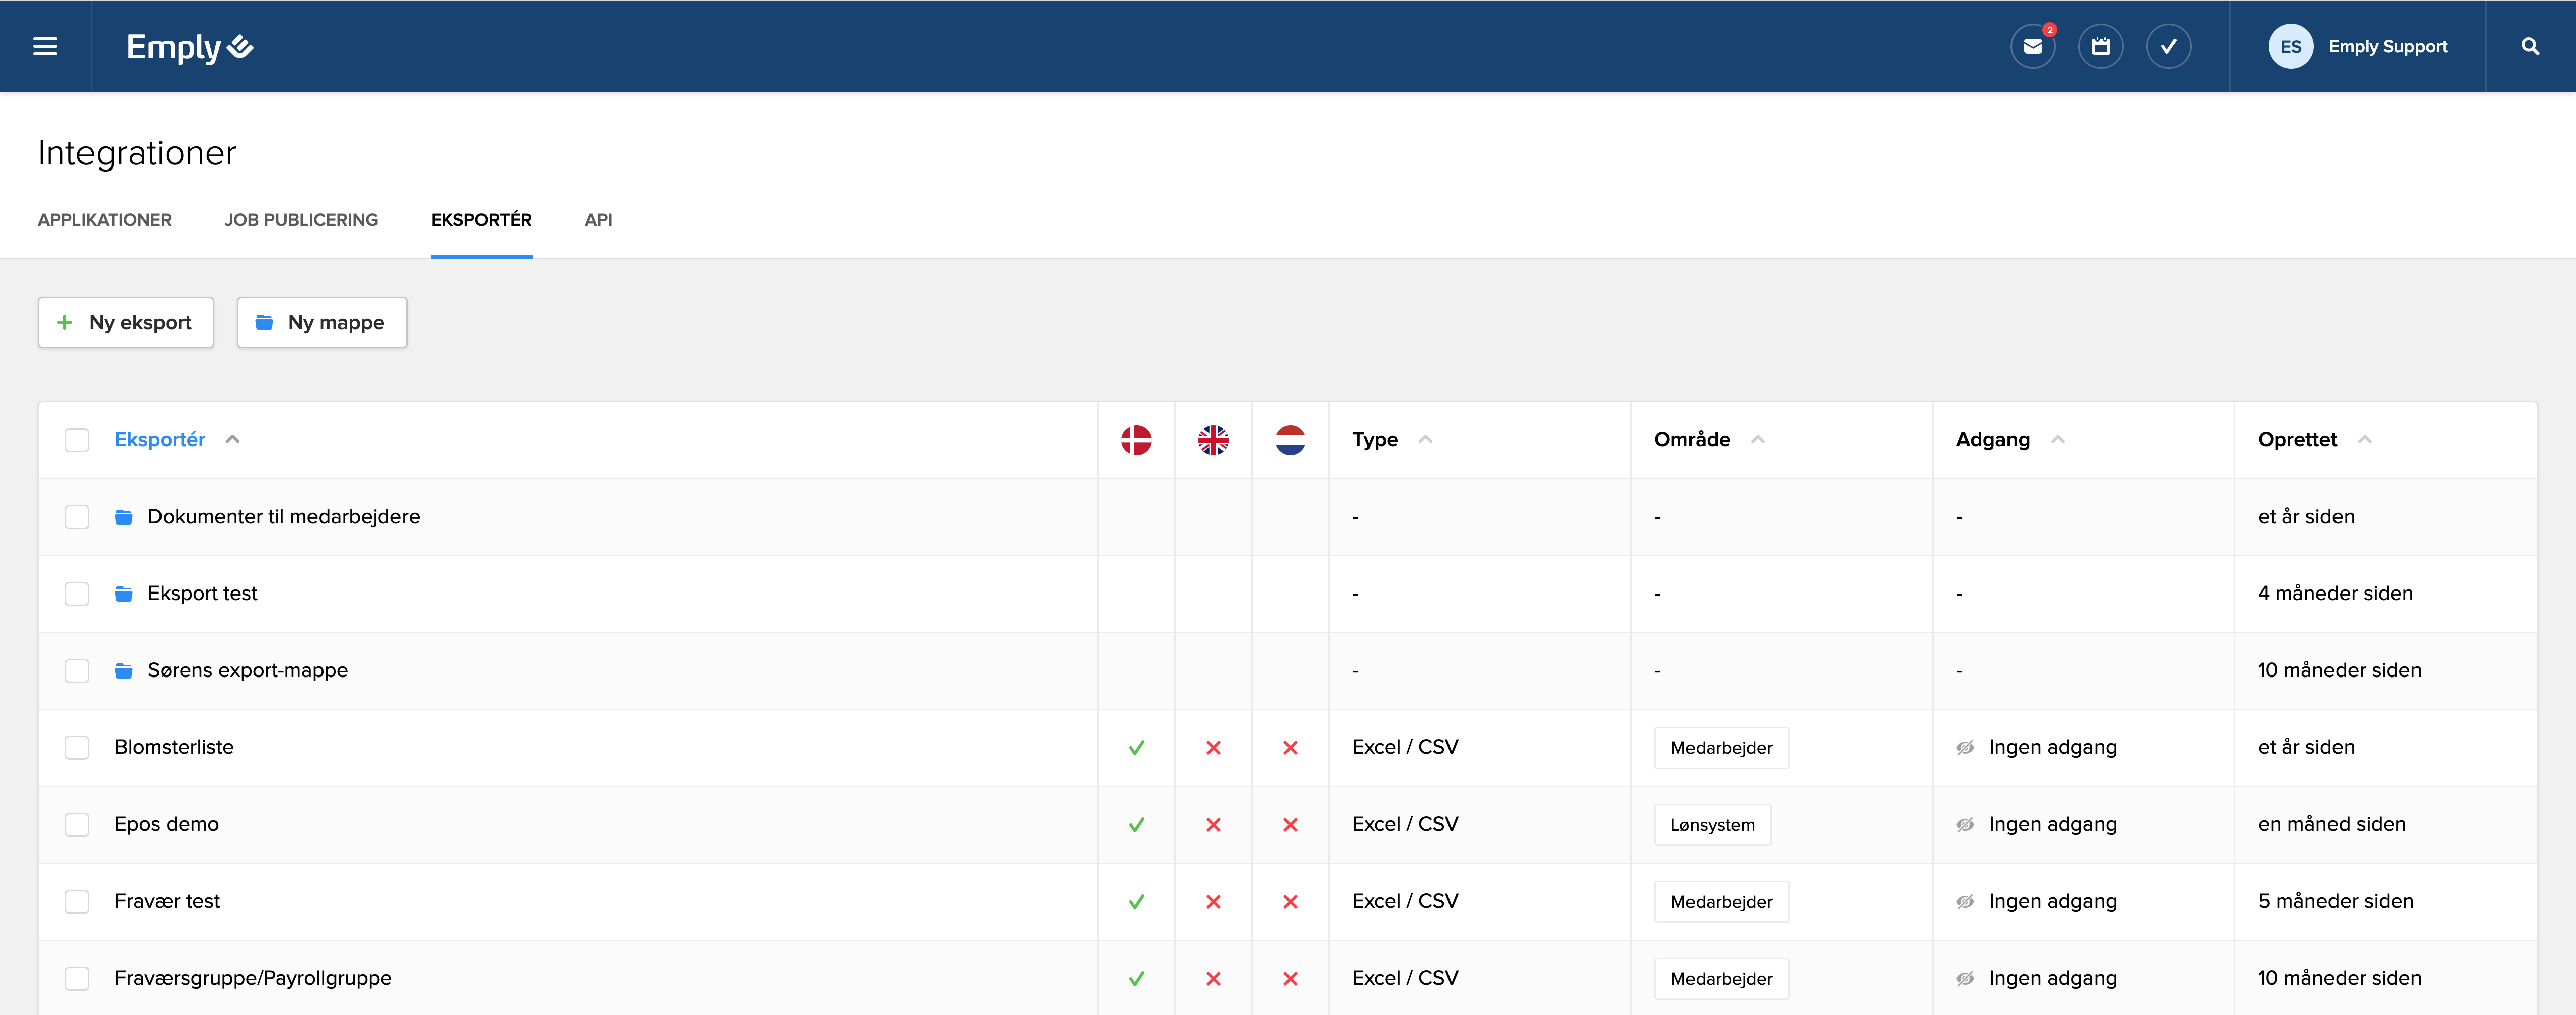Open the messages envelope icon
The width and height of the screenshot is (2576, 1015).
[2032, 47]
